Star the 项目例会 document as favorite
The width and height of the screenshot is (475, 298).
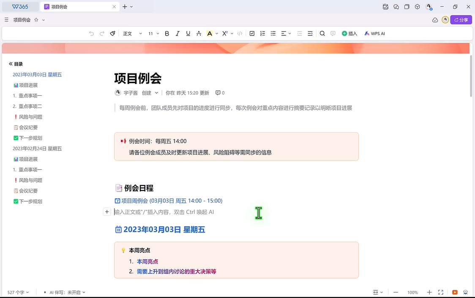point(36,20)
